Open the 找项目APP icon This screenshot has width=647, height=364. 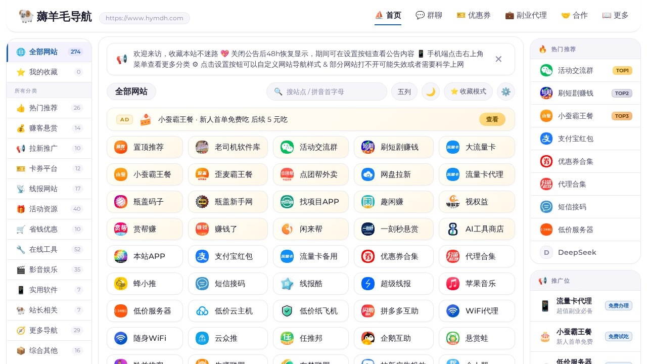287,202
